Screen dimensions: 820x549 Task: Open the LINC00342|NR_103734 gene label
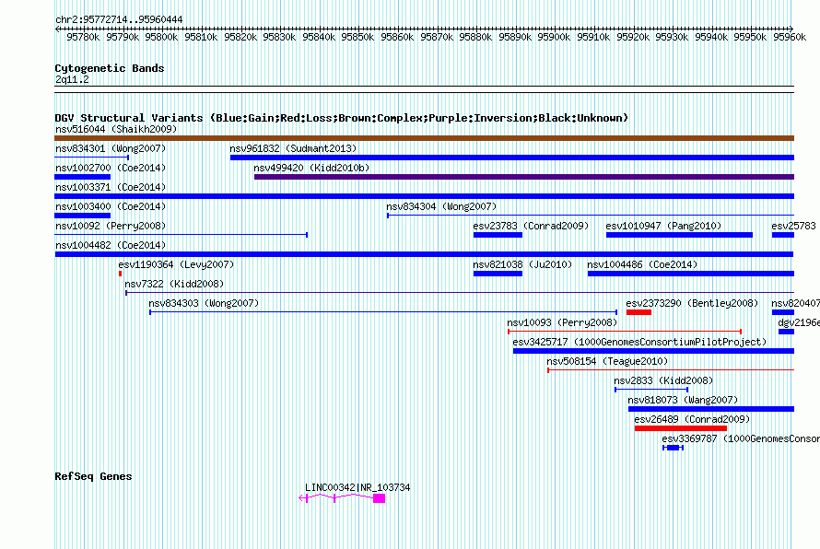pyautogui.click(x=357, y=487)
